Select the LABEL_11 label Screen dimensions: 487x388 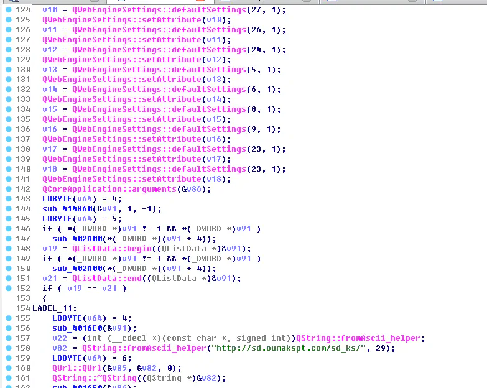[54, 308]
